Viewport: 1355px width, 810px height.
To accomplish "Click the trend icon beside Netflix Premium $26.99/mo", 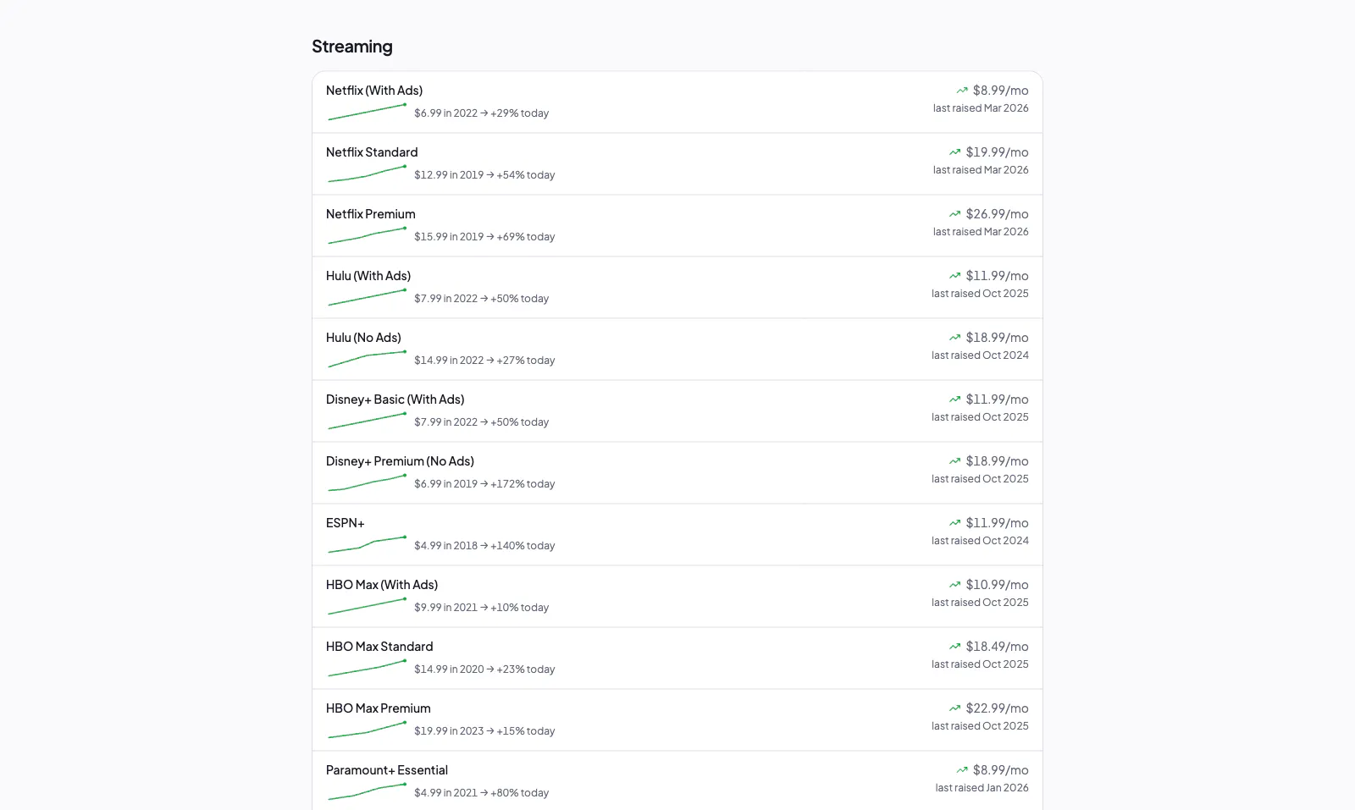I will pyautogui.click(x=955, y=214).
